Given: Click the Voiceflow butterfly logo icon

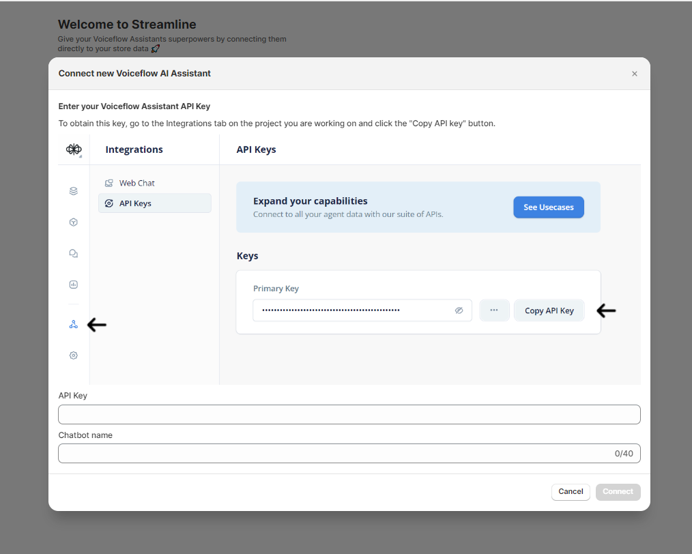Looking at the screenshot, I should pos(74,149).
